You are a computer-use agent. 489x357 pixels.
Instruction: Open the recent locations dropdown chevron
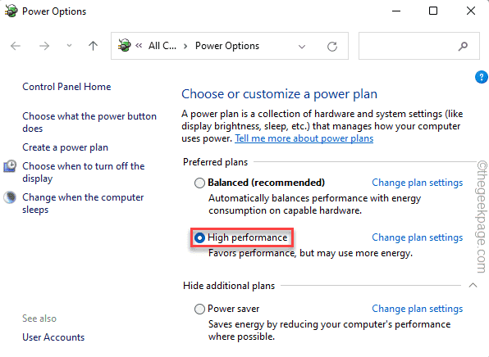(69, 46)
